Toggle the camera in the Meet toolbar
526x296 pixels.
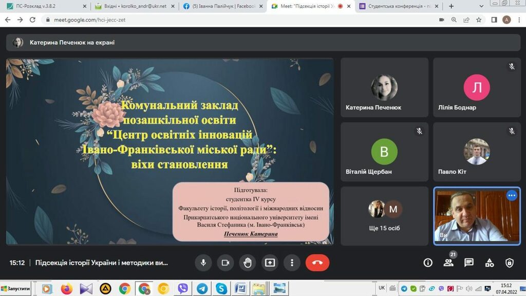(225, 263)
